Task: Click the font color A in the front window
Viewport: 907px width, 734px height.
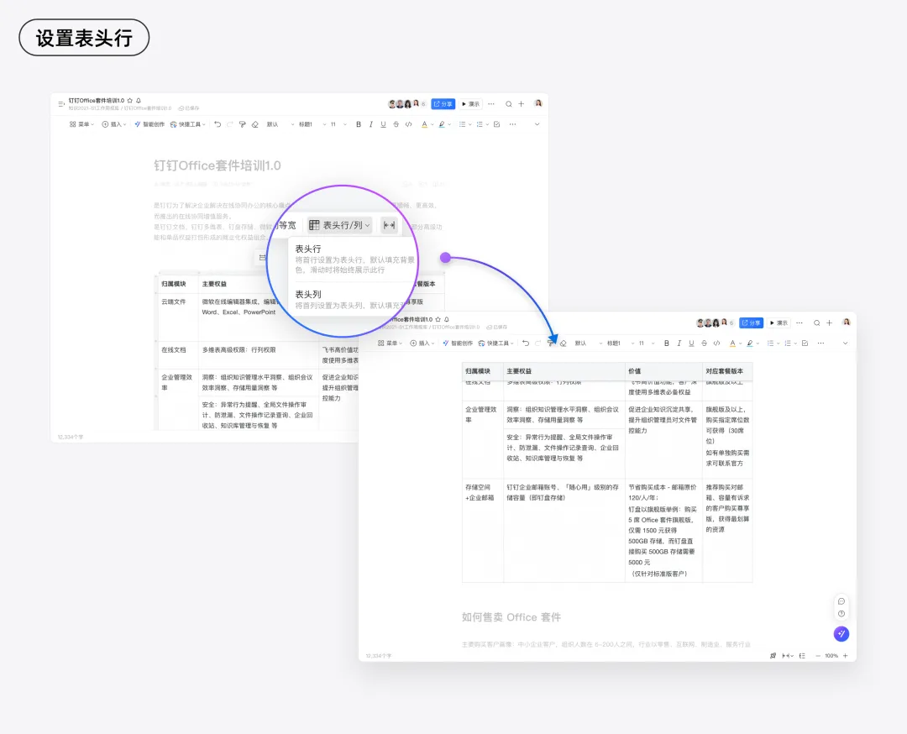Action: (733, 343)
